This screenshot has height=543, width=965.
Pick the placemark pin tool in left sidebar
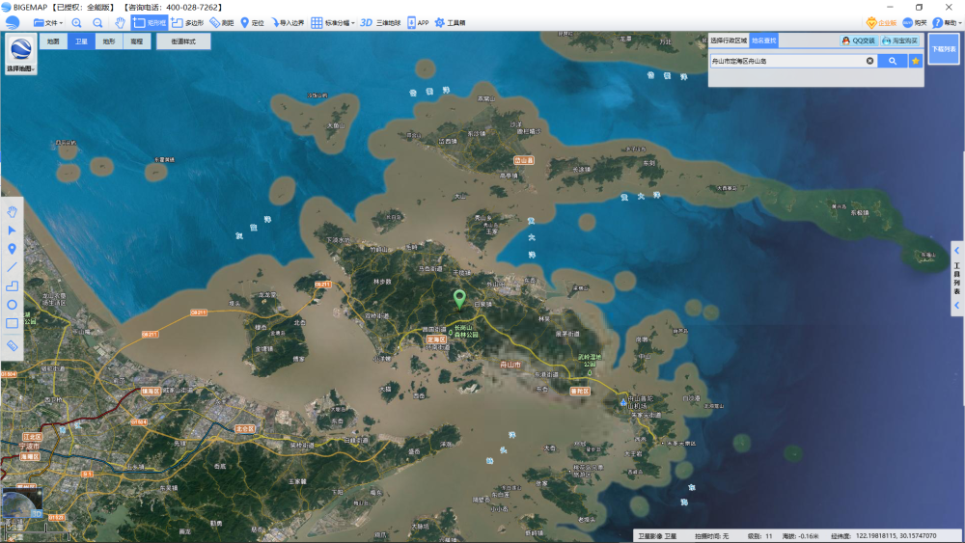click(x=13, y=249)
